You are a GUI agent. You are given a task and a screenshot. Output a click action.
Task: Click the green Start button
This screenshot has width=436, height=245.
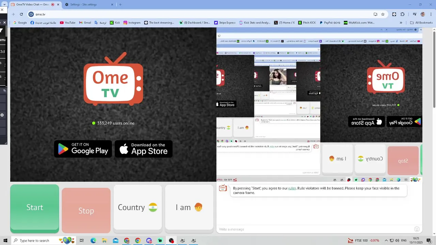pyautogui.click(x=34, y=209)
